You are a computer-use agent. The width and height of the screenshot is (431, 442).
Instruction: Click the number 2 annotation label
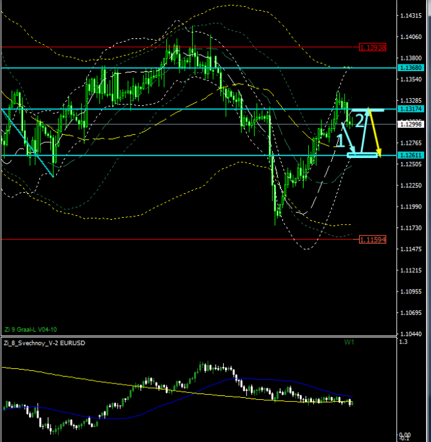[360, 120]
